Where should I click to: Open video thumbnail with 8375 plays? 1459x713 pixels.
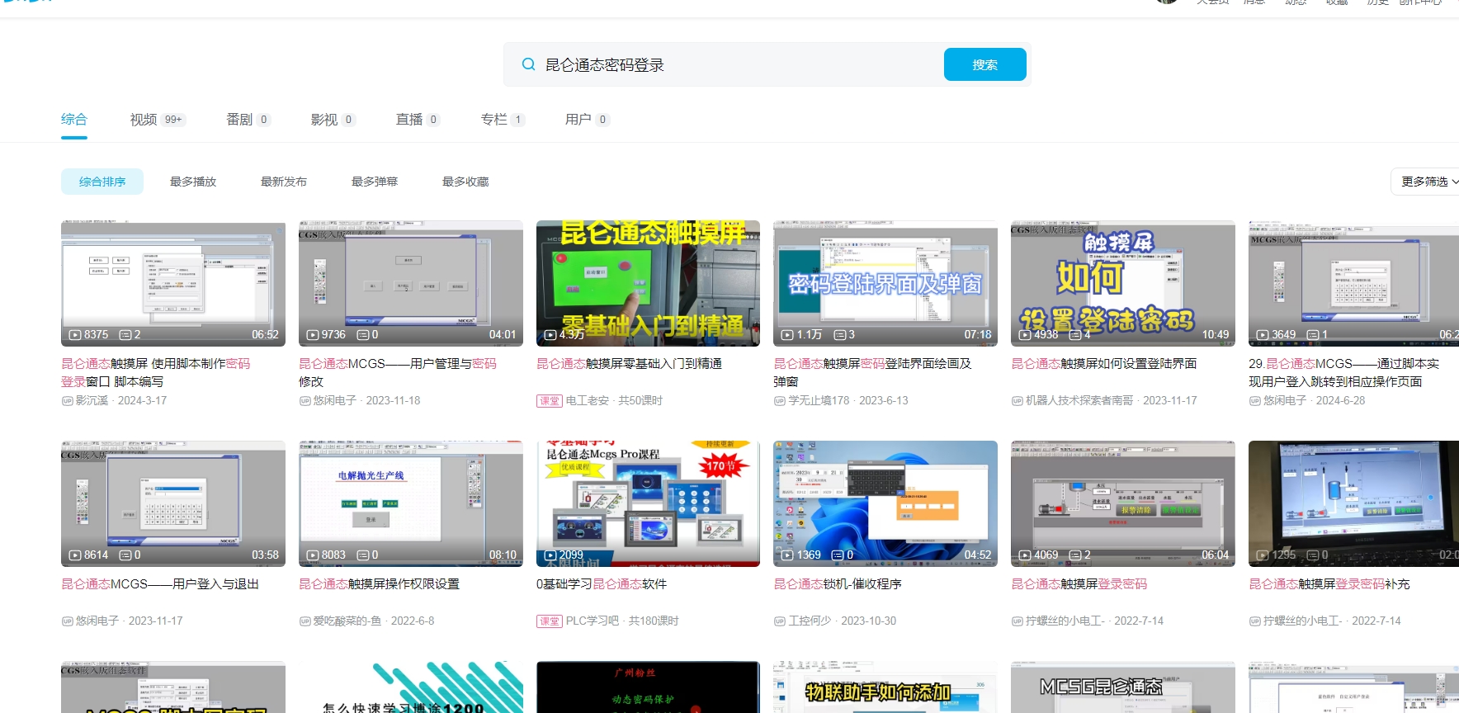coord(173,283)
